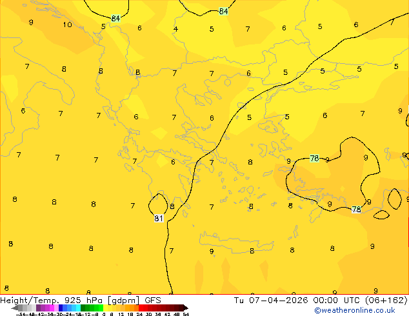Select the dark purple legend swatch above -42
Screen dimensions: 409x316
(38, 308)
